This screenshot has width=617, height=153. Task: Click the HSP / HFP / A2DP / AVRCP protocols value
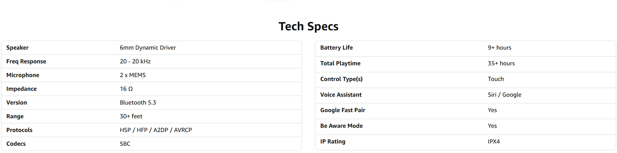pos(156,130)
